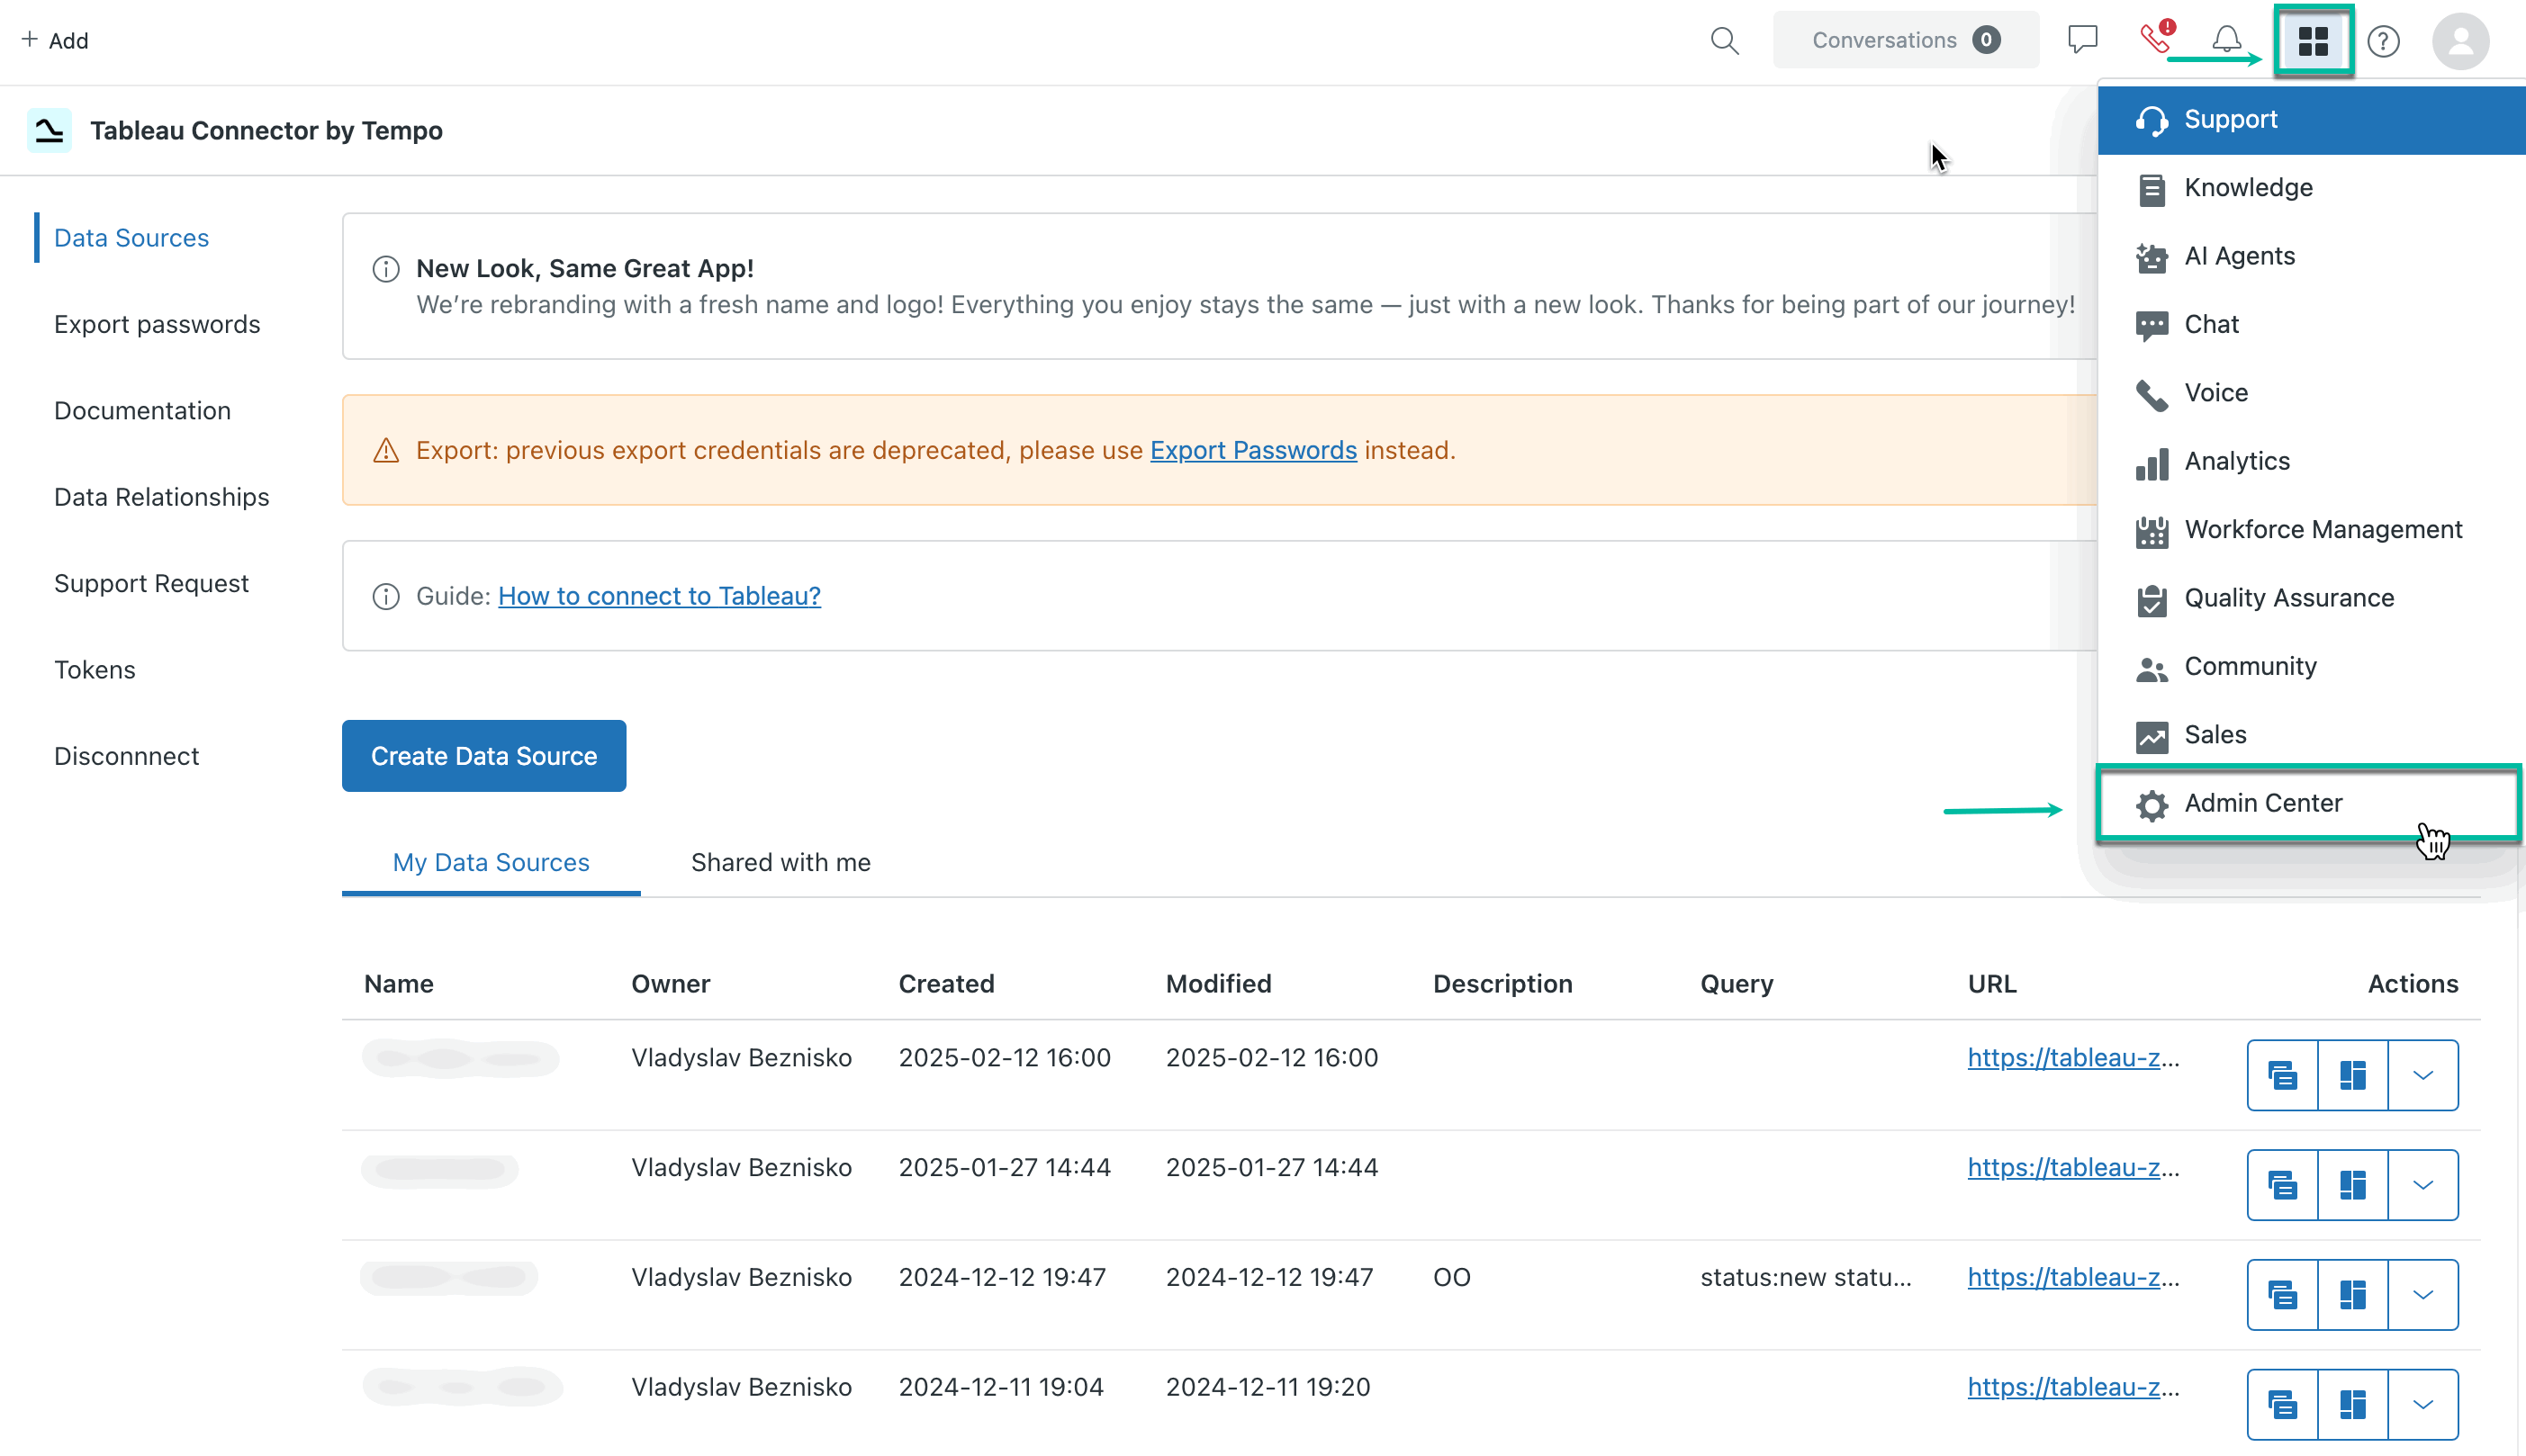Open the apps launcher grid icon

coord(2313,40)
